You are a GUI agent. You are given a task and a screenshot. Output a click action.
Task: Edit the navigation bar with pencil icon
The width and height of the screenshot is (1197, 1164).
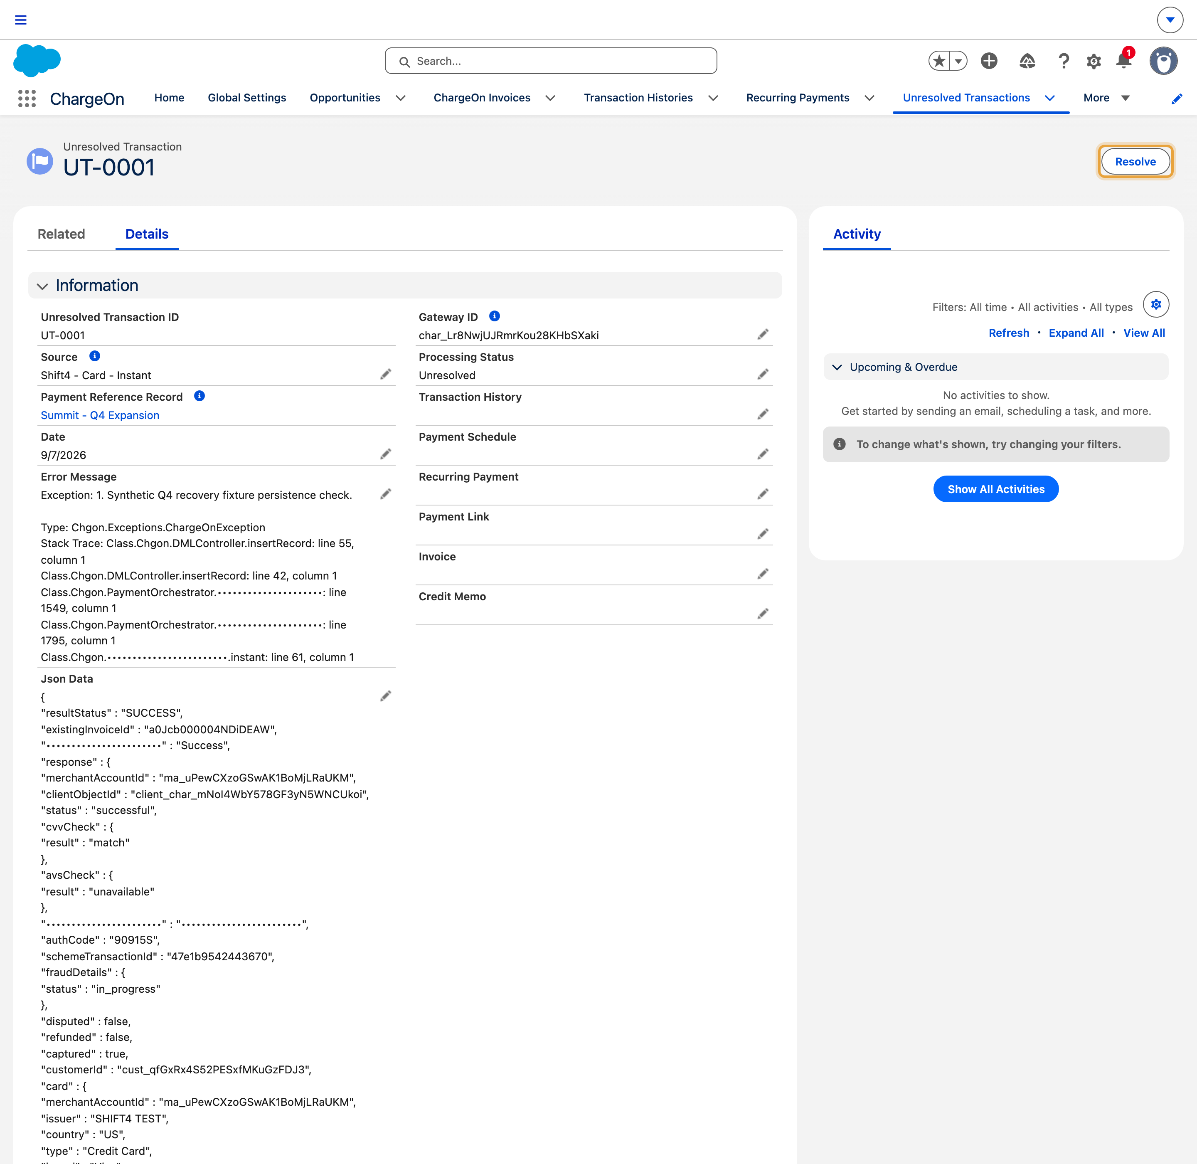[x=1177, y=99]
